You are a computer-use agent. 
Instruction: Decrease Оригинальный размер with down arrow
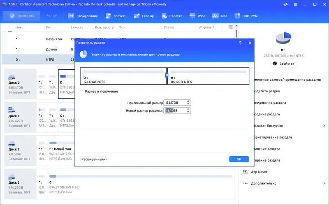click(188, 104)
